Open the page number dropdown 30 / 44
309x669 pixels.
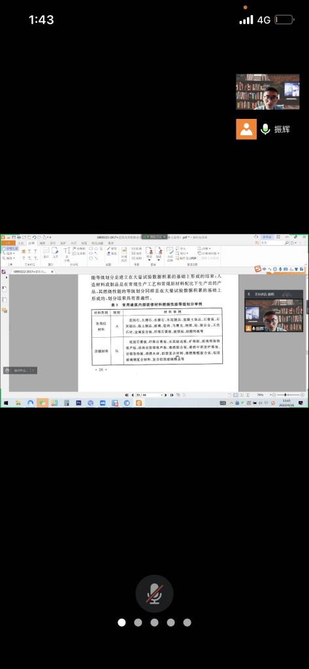tap(150, 395)
